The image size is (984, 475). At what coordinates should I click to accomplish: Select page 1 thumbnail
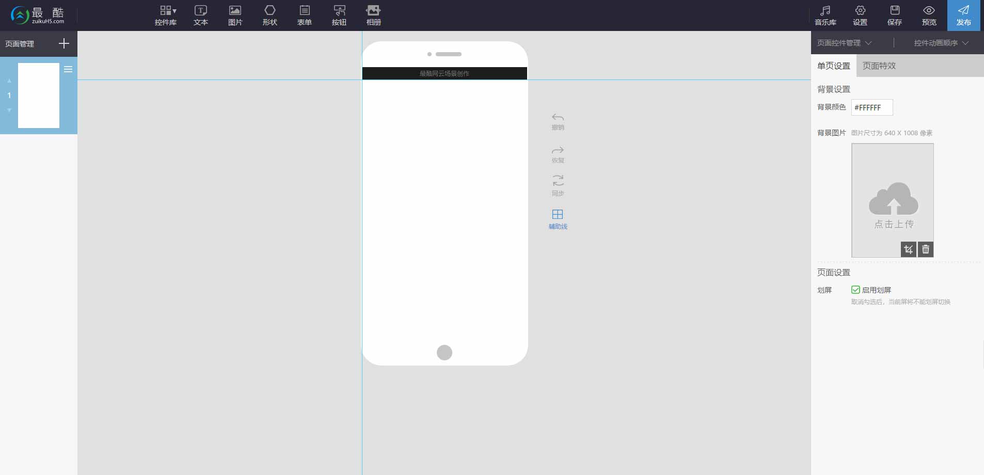39,96
